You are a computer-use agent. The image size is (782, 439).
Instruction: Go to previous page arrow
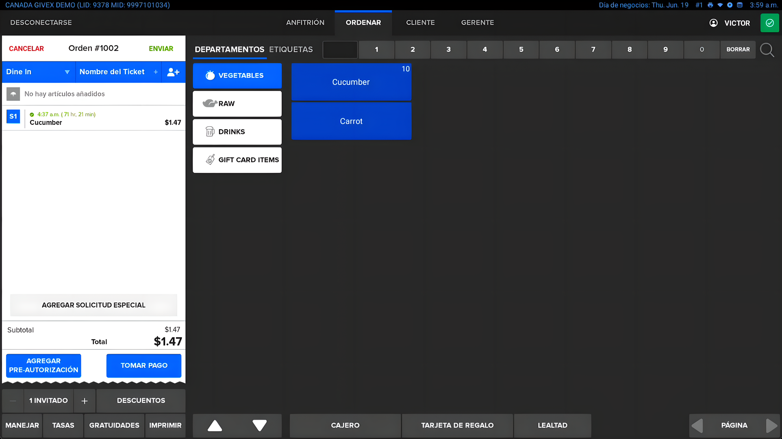[x=697, y=426]
